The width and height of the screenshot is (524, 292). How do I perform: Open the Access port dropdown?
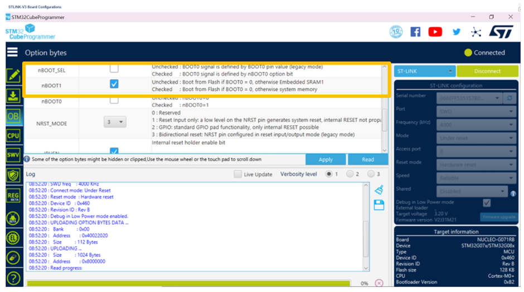click(476, 151)
